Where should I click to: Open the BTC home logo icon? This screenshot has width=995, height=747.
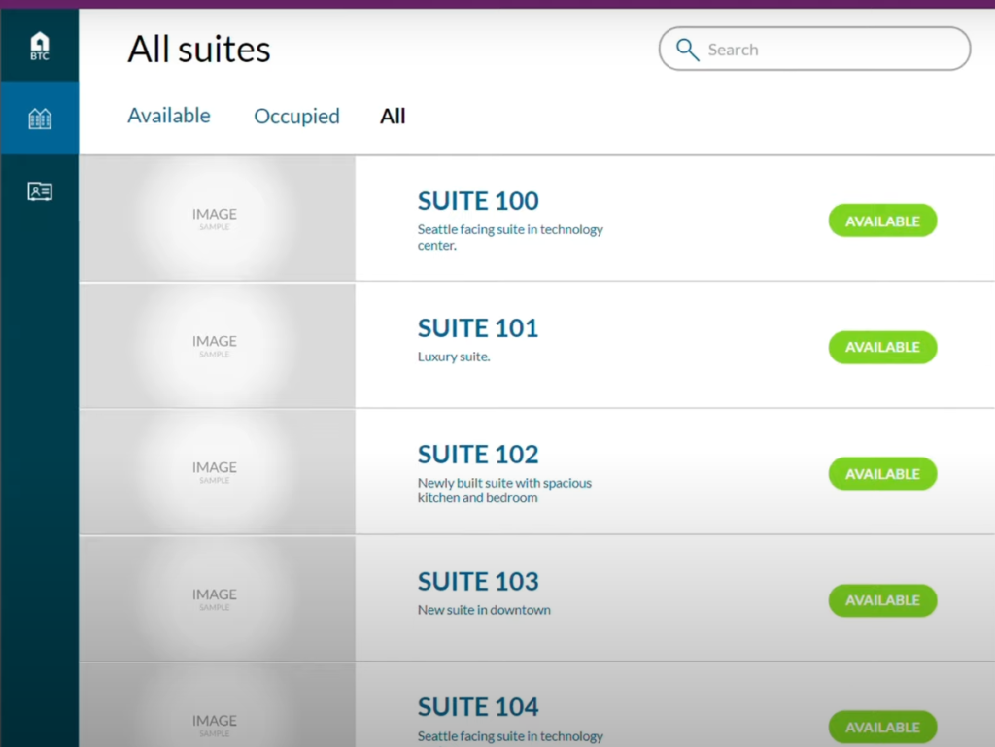[x=39, y=46]
